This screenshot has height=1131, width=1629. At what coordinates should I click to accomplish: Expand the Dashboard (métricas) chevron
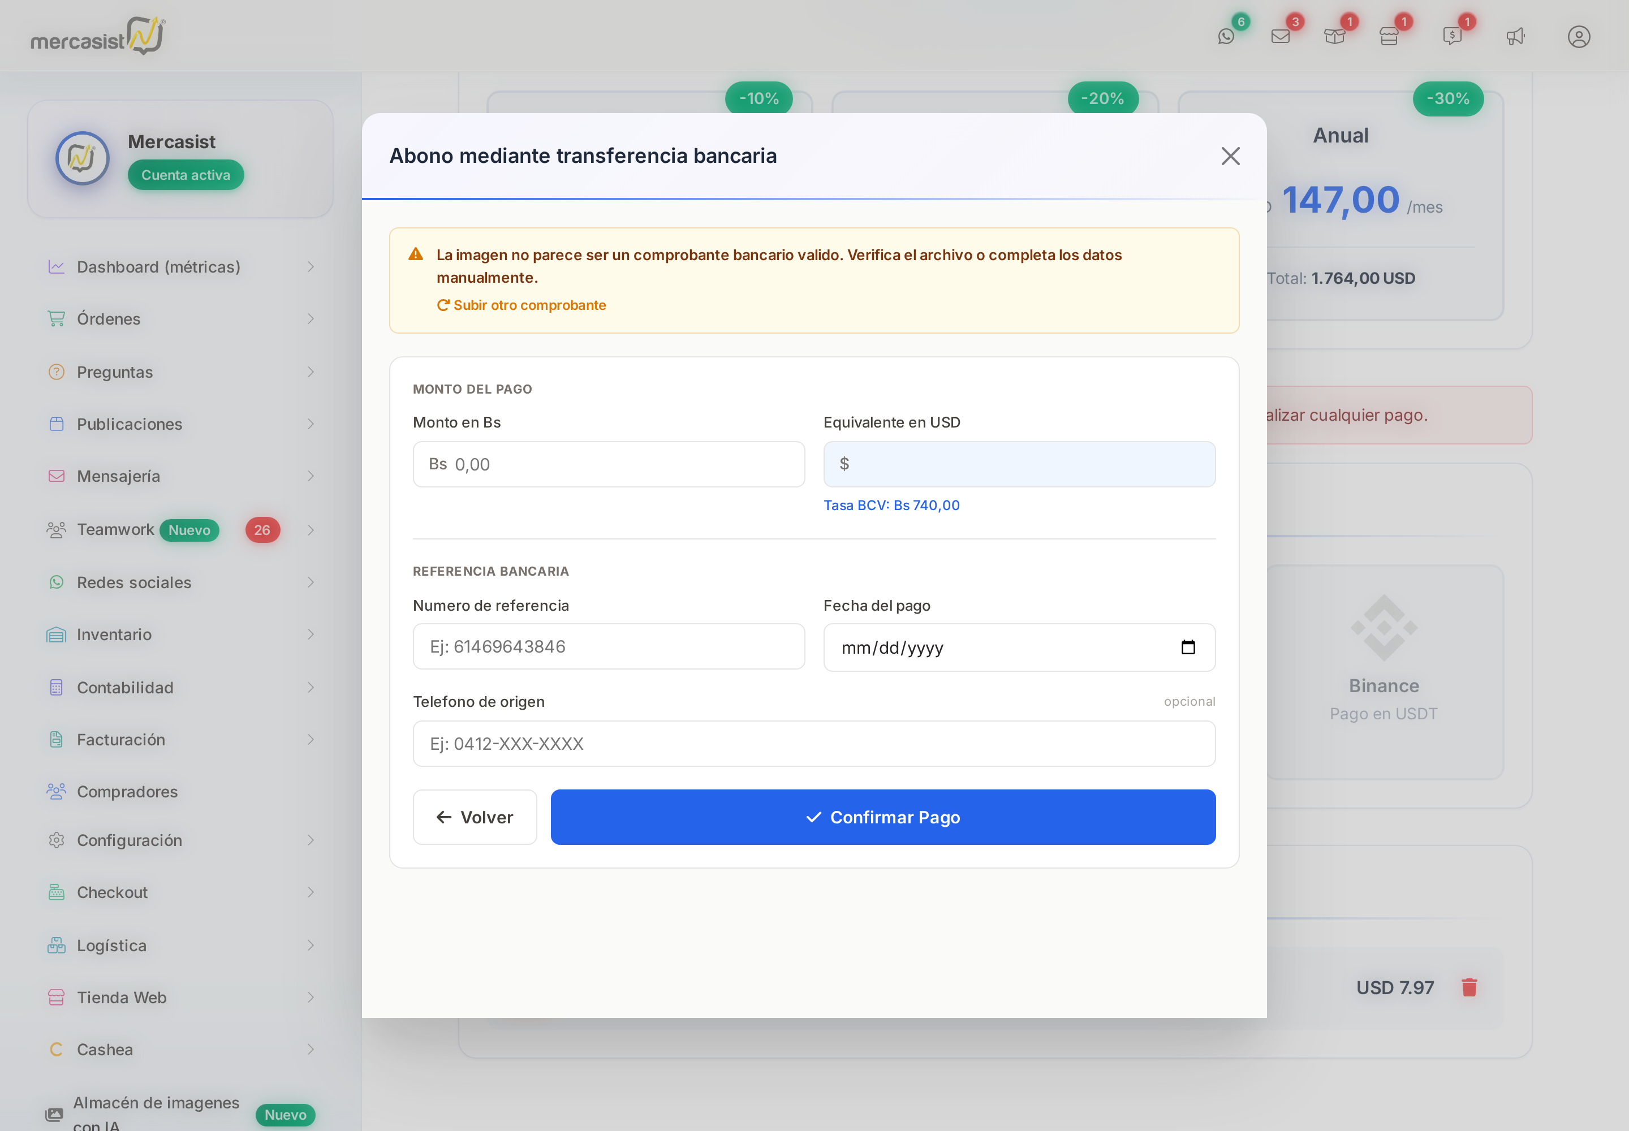click(311, 266)
